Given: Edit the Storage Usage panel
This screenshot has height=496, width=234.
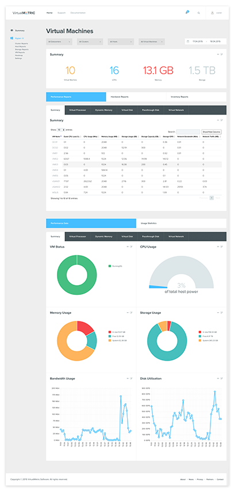Looking at the screenshot, I should click(222, 313).
